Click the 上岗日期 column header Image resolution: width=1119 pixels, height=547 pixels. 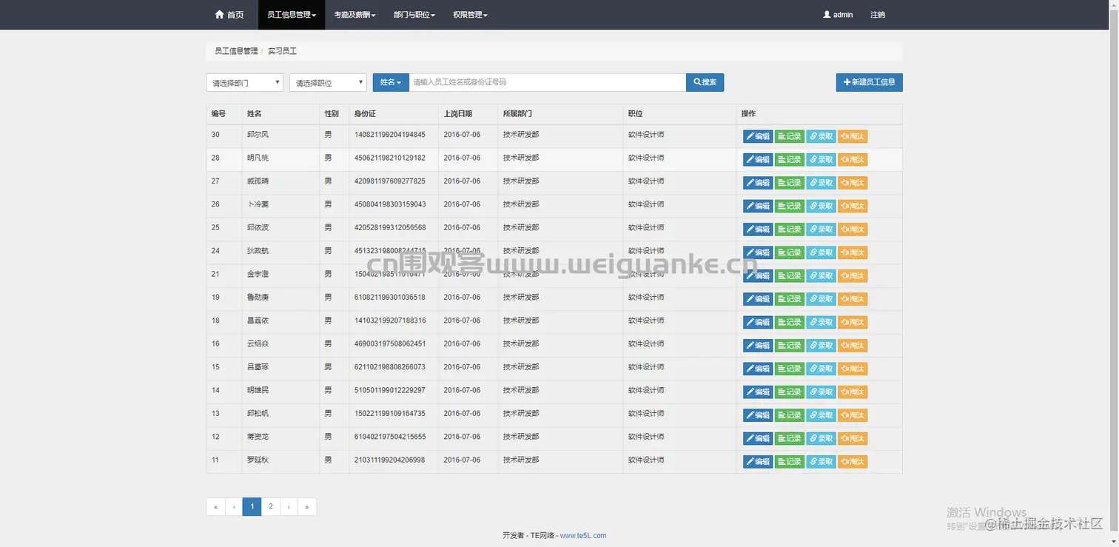pyautogui.click(x=458, y=114)
